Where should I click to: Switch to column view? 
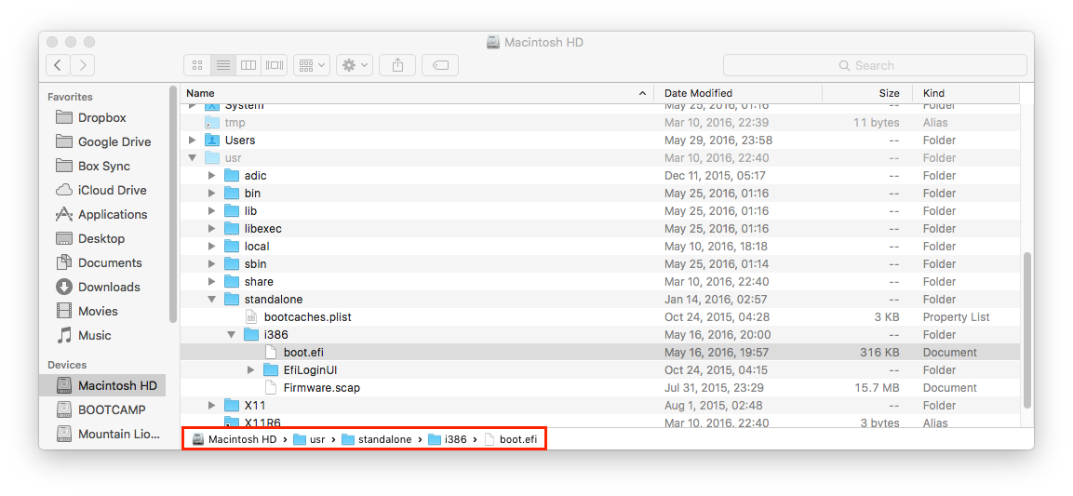(x=249, y=65)
